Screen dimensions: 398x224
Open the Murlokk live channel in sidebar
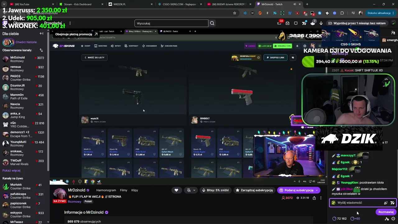click(x=24, y=186)
